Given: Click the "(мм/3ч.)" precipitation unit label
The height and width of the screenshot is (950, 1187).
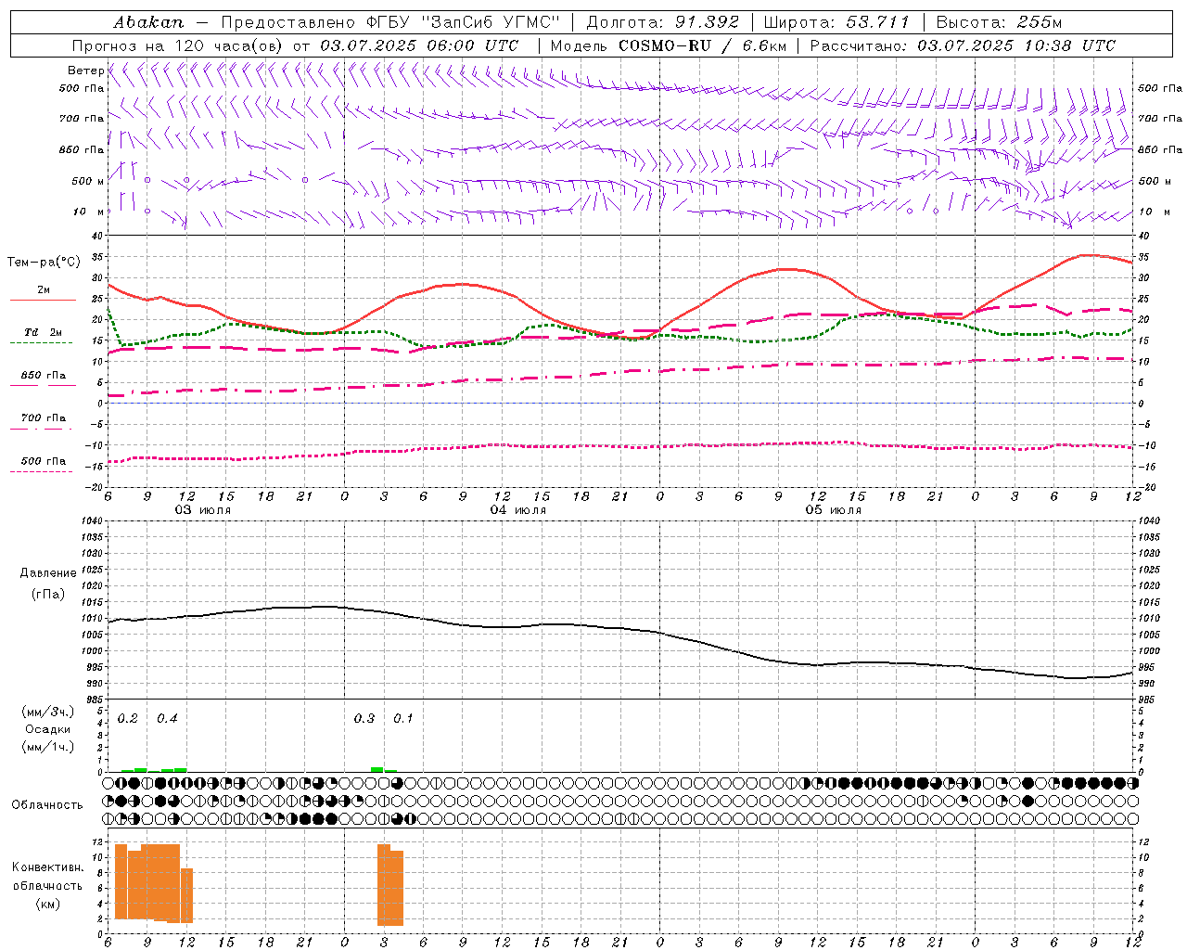Looking at the screenshot, I should coord(48,712).
